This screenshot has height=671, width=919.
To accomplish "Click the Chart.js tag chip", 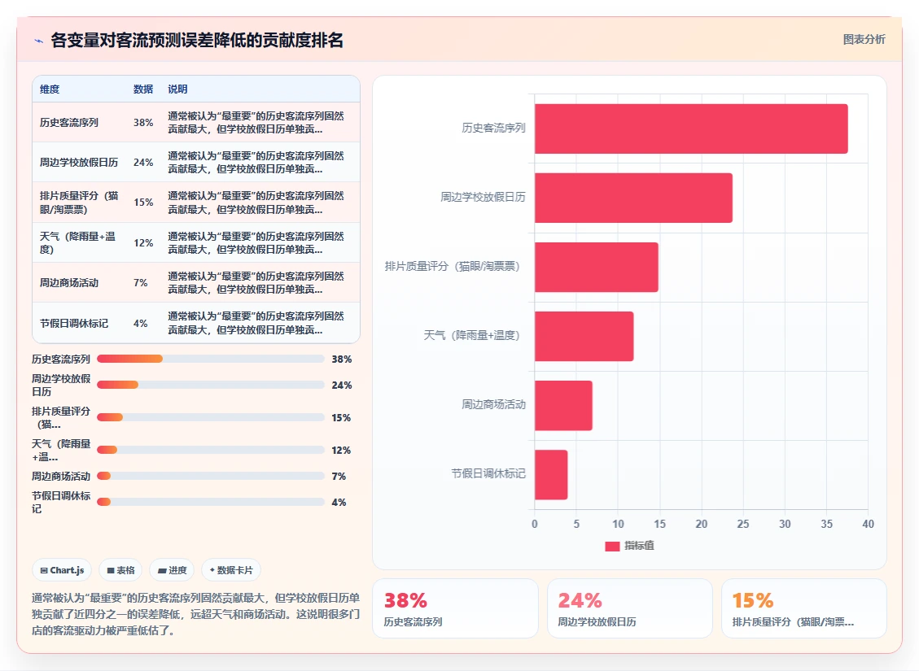I will [x=62, y=569].
